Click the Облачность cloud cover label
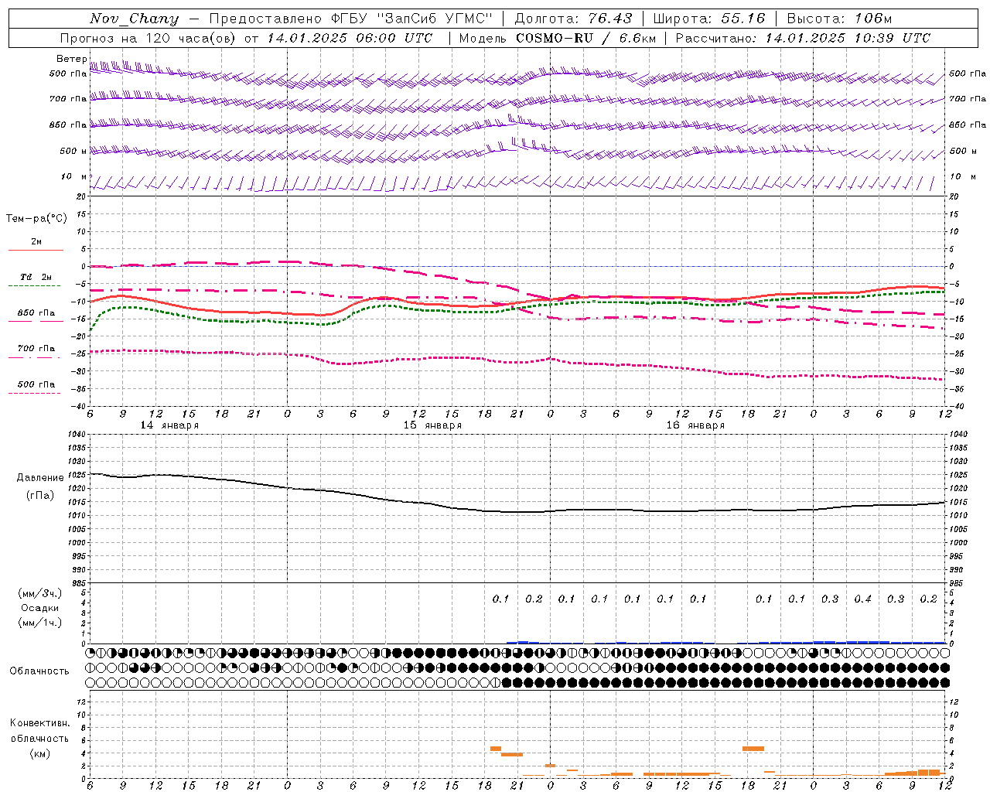 click(x=39, y=671)
